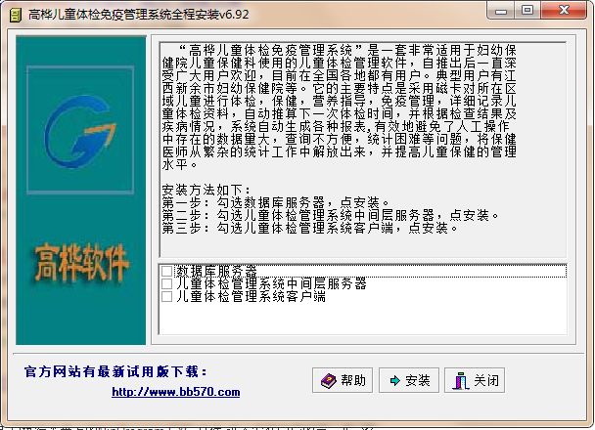
Task: Close the window with the title bar X
Action: 564,11
